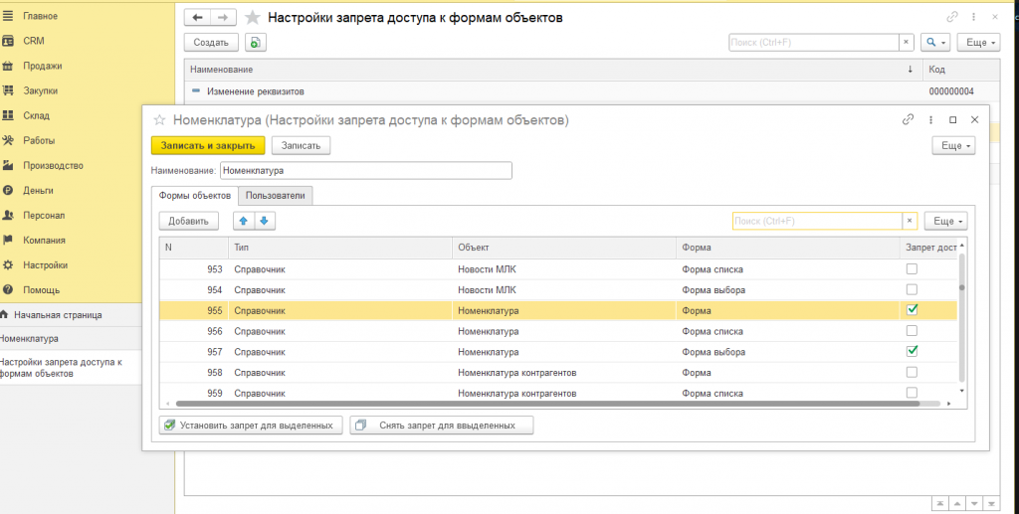Open the Еще dropdown in dialog header
This screenshot has height=514, width=1019.
point(952,145)
